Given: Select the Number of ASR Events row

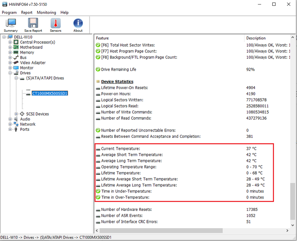Looking at the screenshot, I should pos(192,215).
